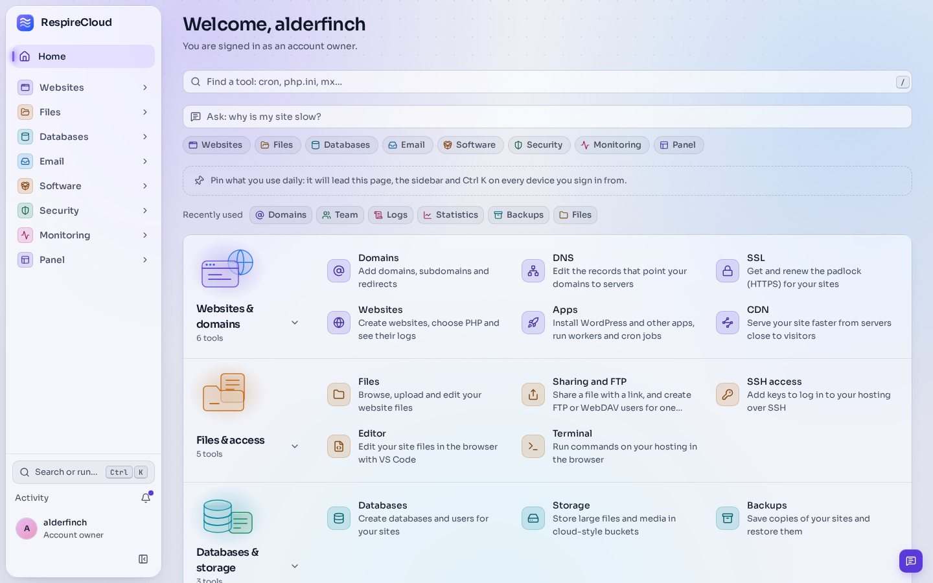Open the Websites globe tool icon
The width and height of the screenshot is (933, 583).
(339, 323)
